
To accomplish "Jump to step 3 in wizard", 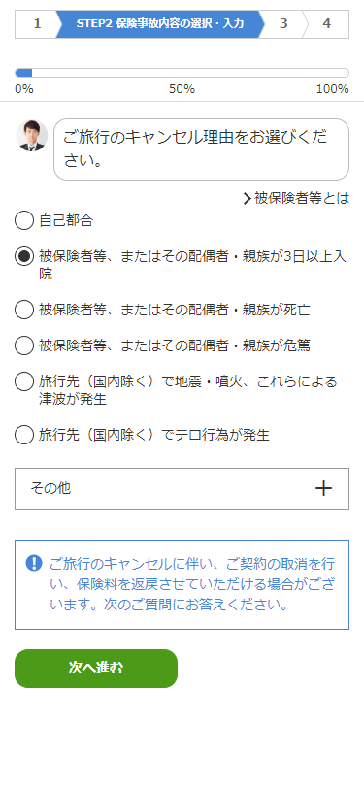I will pyautogui.click(x=283, y=23).
